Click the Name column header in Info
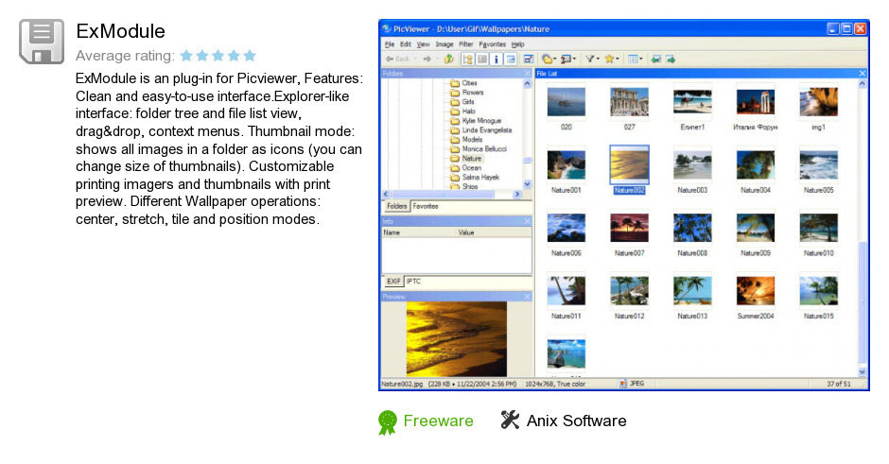 coord(419,232)
